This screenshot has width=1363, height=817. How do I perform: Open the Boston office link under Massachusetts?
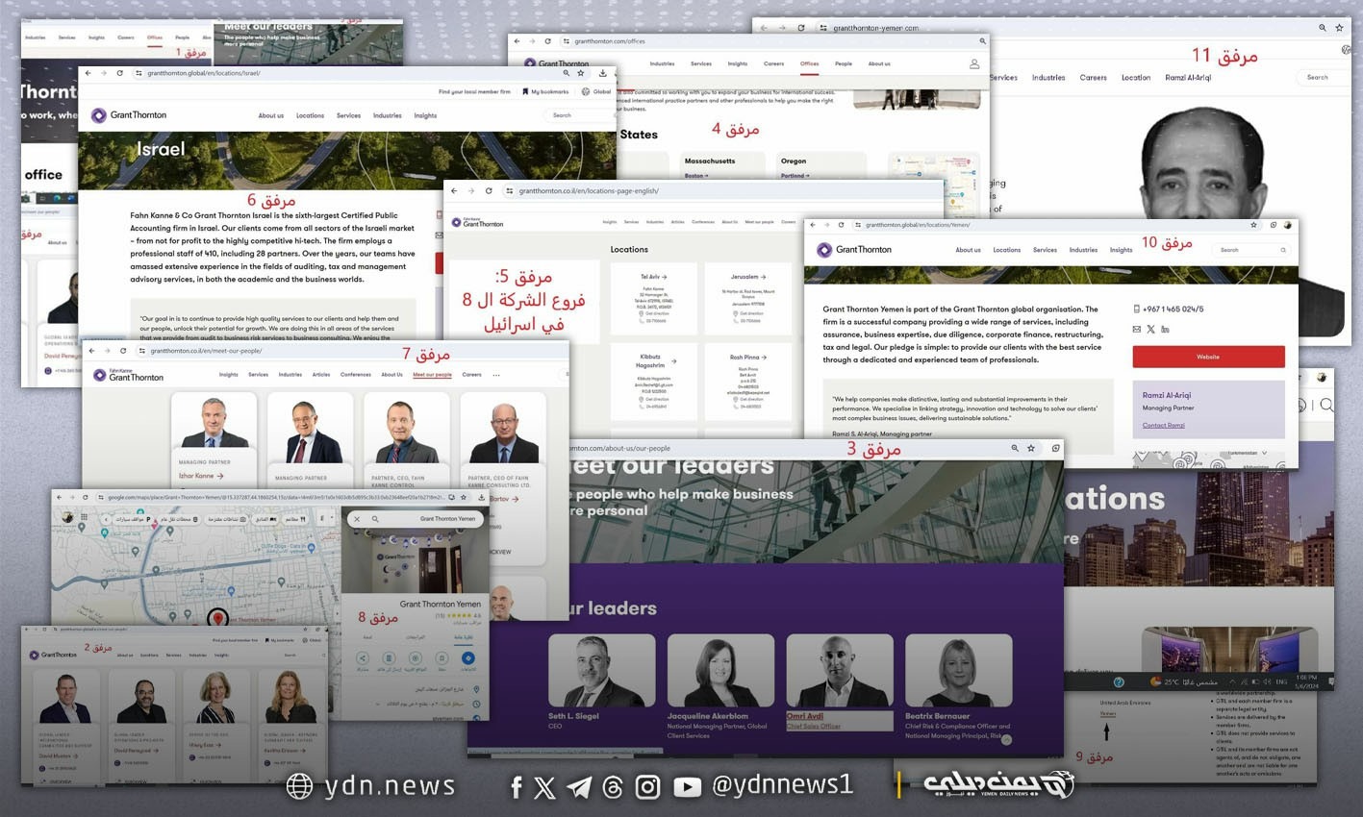[695, 176]
